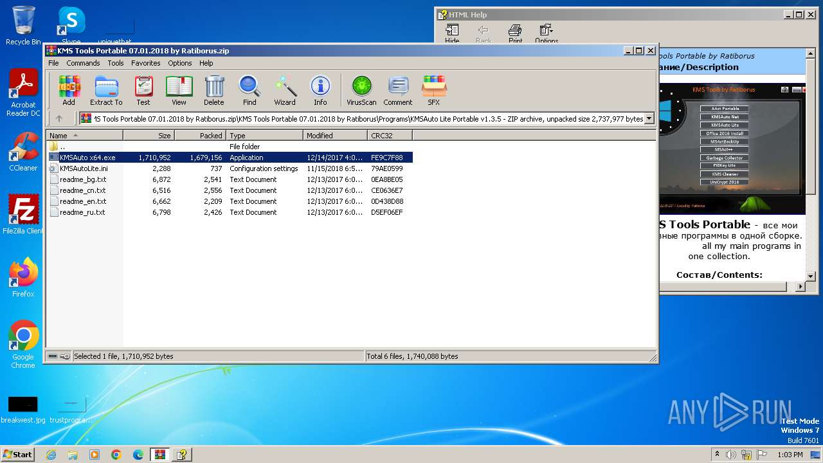Open the Tools menu

[116, 63]
